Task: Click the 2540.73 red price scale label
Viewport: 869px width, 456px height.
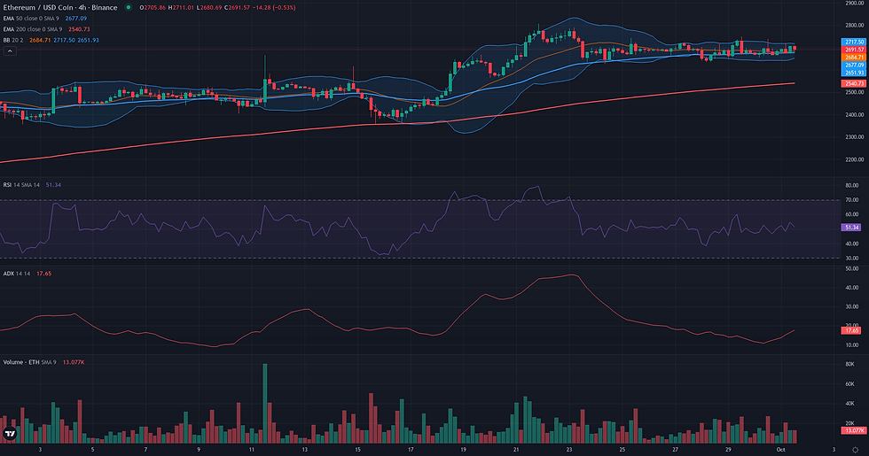Action: [854, 83]
